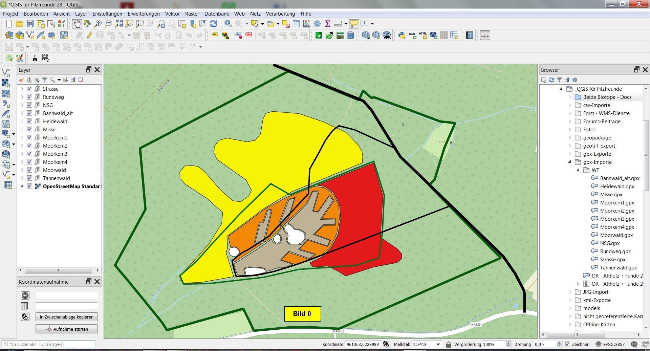Open the Python console icon
The height and width of the screenshot is (351, 650).
(x=402, y=35)
